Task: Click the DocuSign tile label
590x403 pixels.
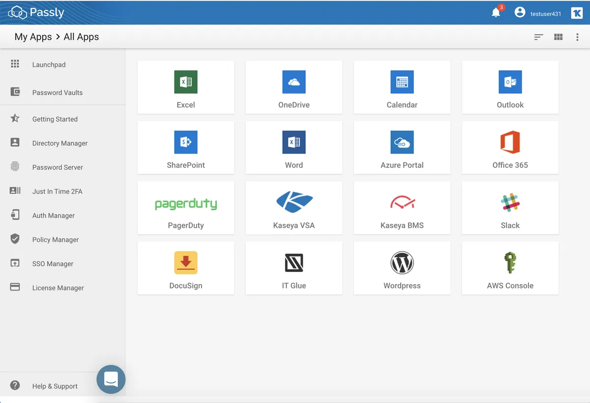Action: point(186,286)
